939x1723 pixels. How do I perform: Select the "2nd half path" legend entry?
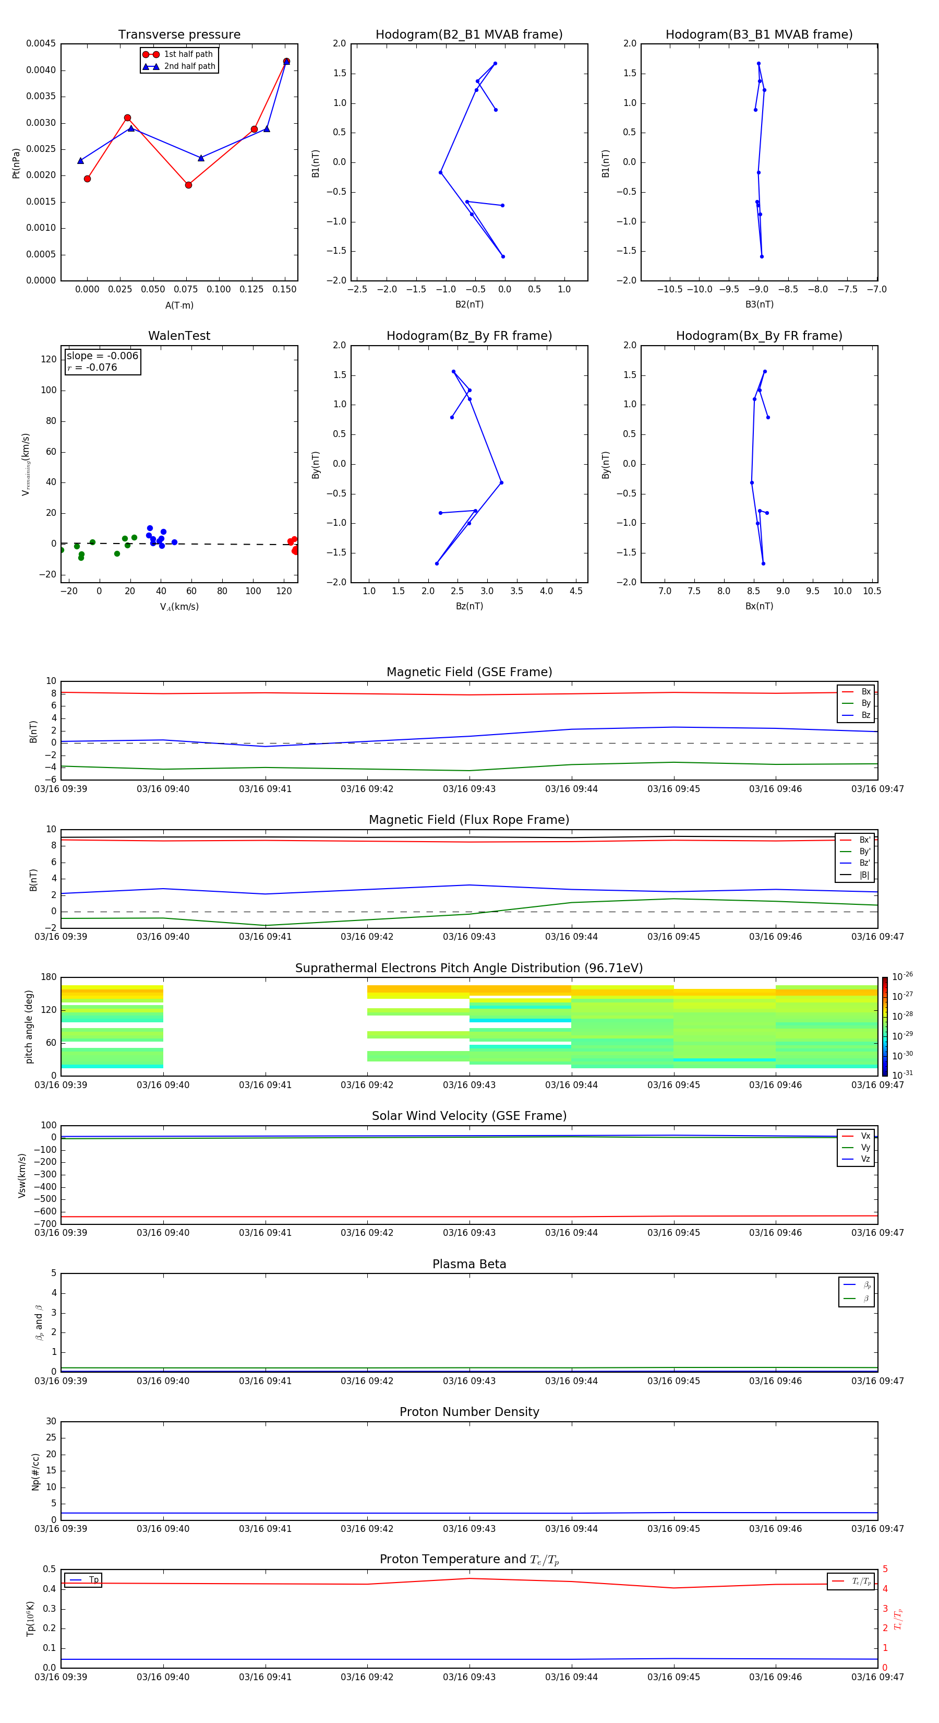179,66
